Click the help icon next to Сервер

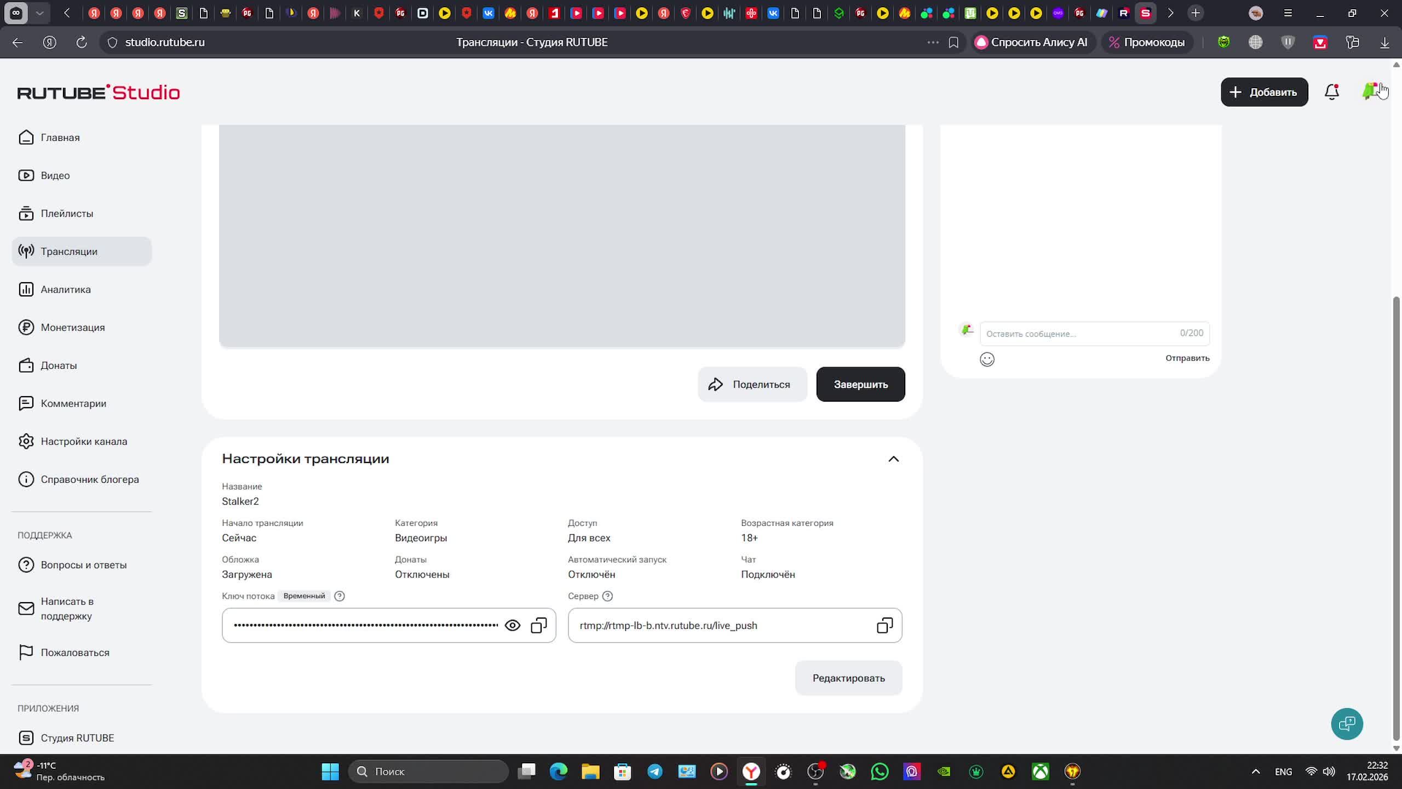coord(607,596)
